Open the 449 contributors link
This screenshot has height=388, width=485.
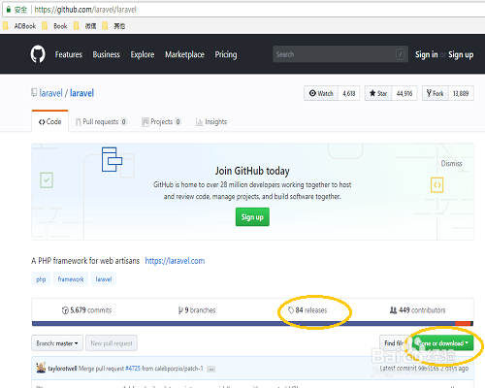(417, 310)
